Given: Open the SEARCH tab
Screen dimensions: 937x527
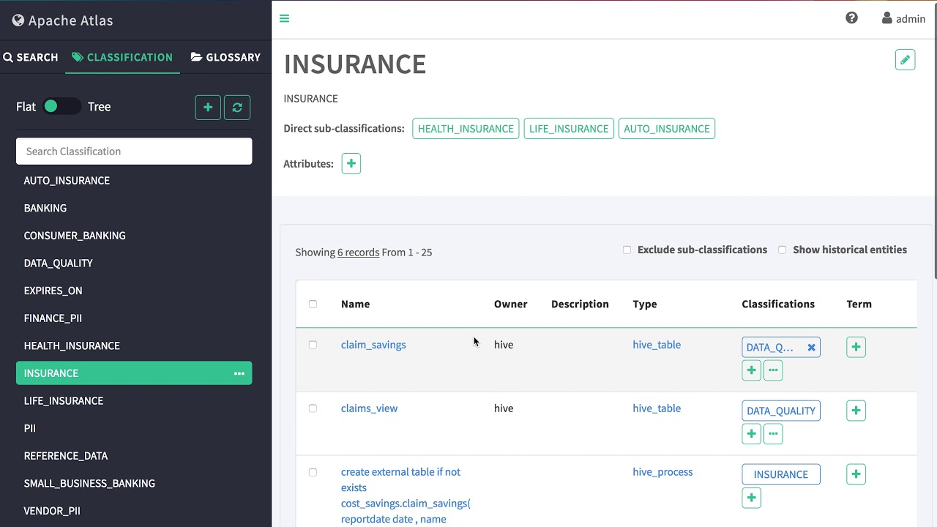Looking at the screenshot, I should point(31,57).
